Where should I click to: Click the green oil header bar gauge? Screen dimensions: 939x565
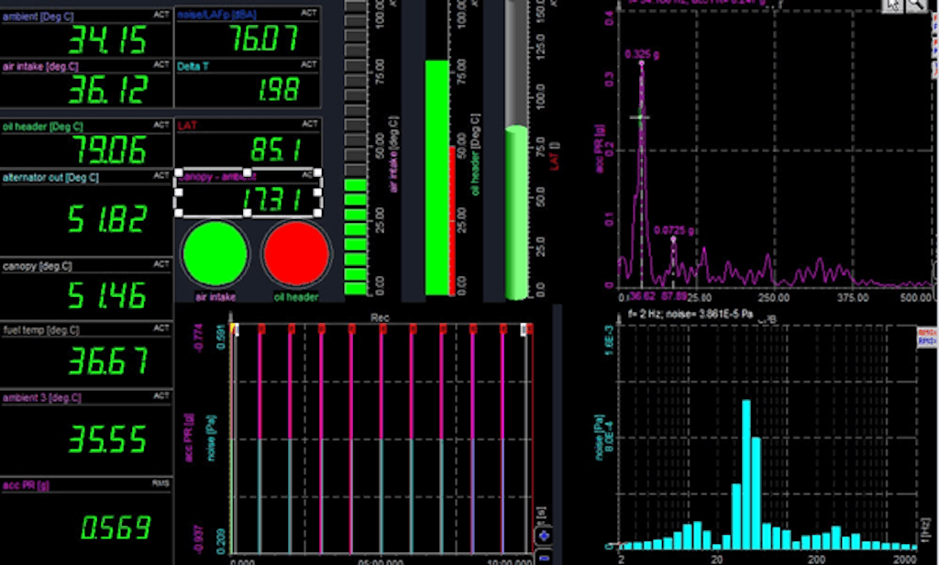point(437,177)
